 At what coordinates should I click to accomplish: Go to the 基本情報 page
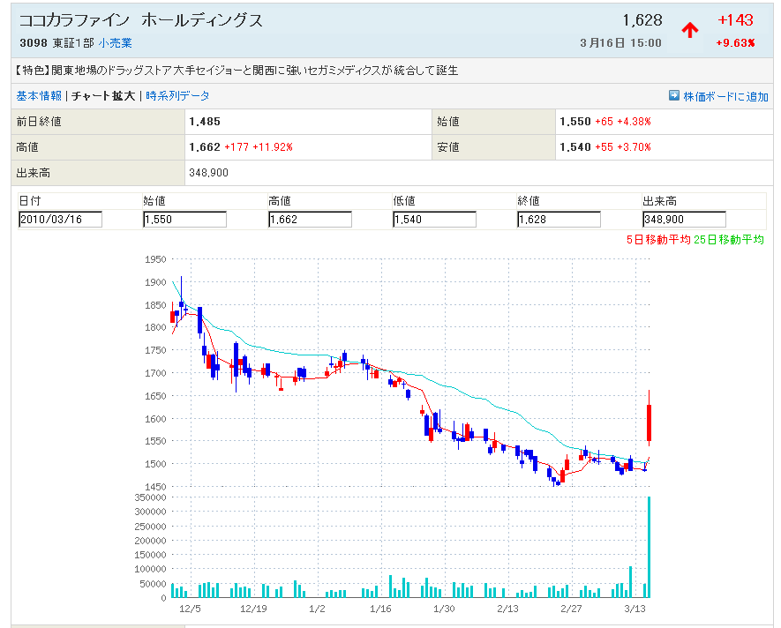click(x=39, y=96)
